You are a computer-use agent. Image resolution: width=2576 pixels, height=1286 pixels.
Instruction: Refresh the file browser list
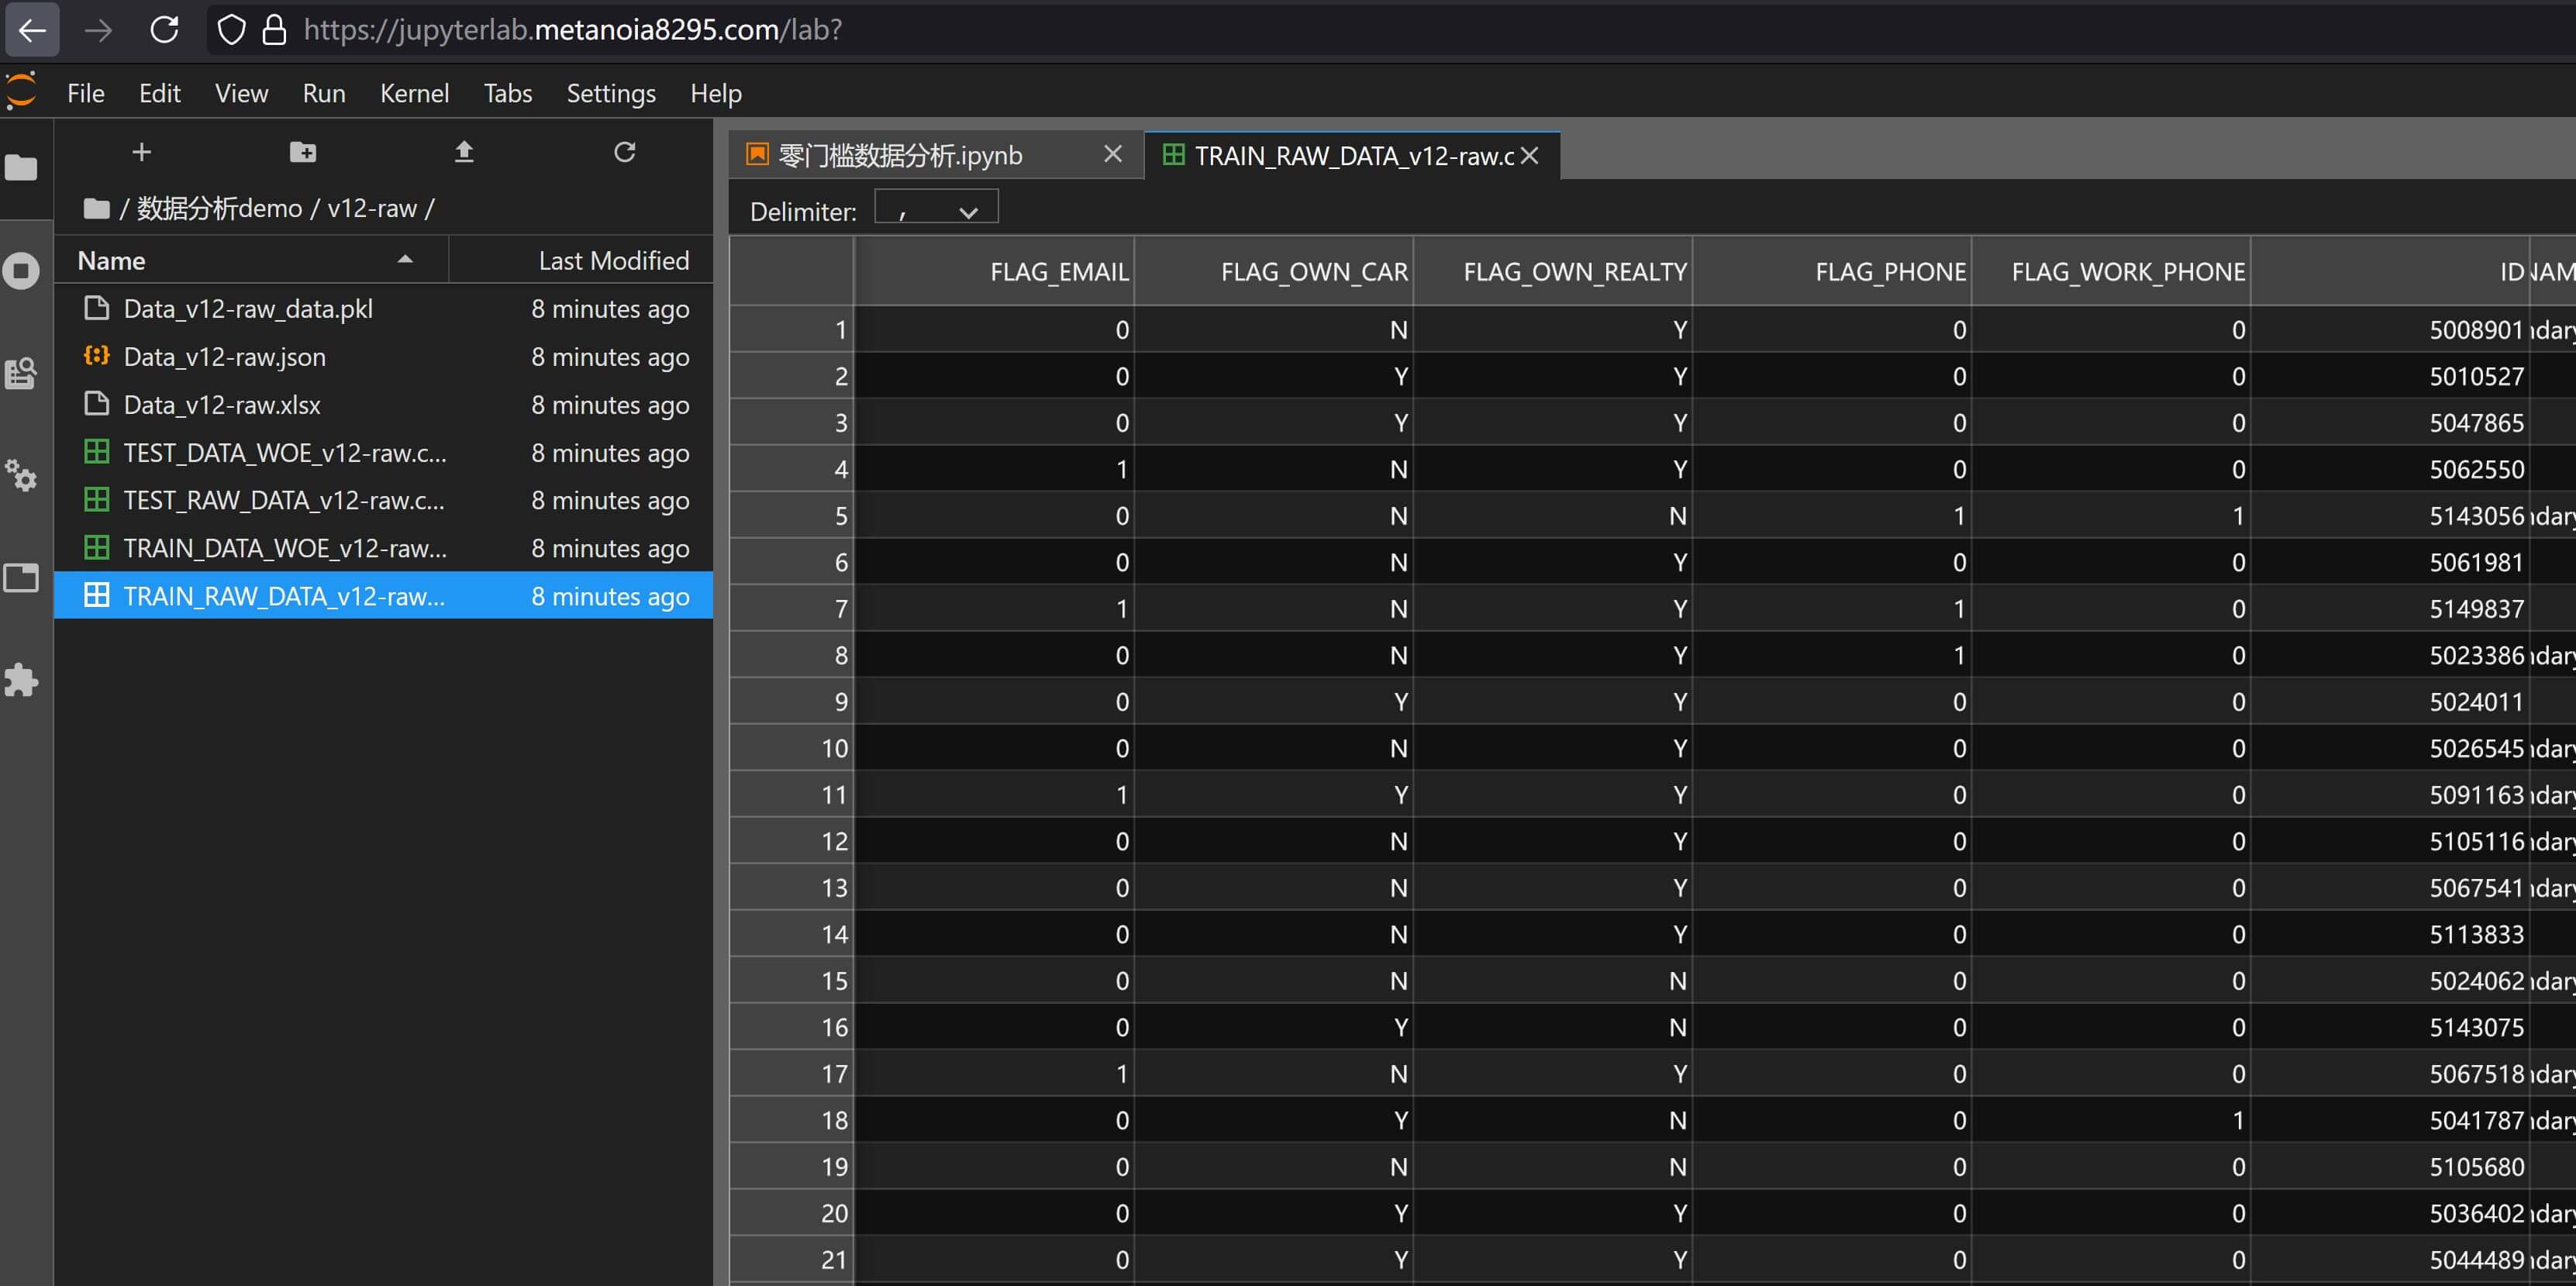coord(625,152)
